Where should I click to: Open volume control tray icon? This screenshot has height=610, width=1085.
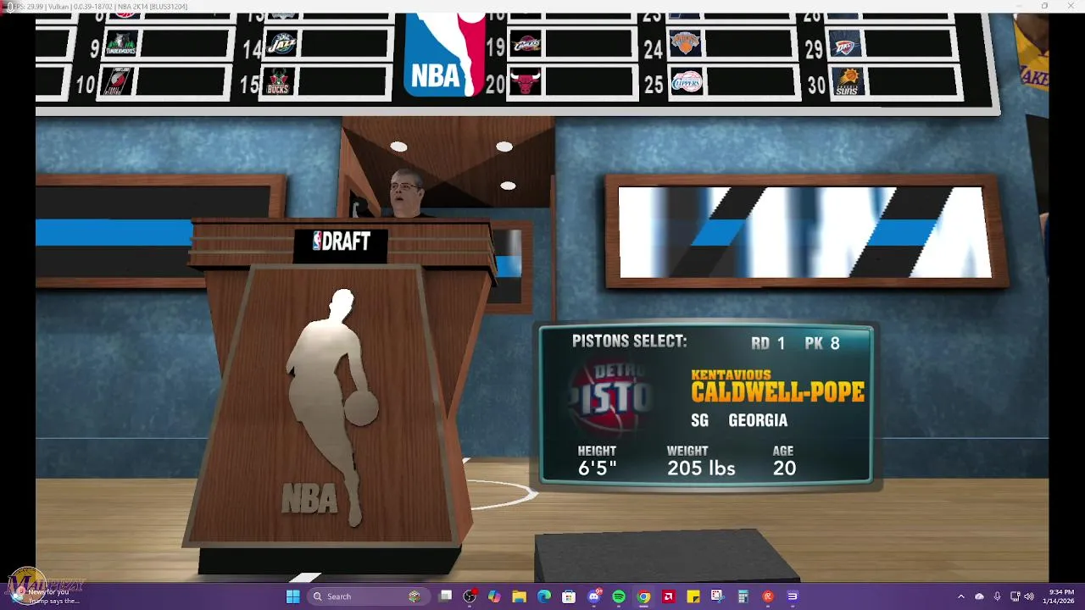click(1029, 596)
